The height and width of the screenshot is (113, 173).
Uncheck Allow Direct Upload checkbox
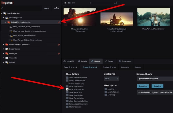click(x=67, y=89)
